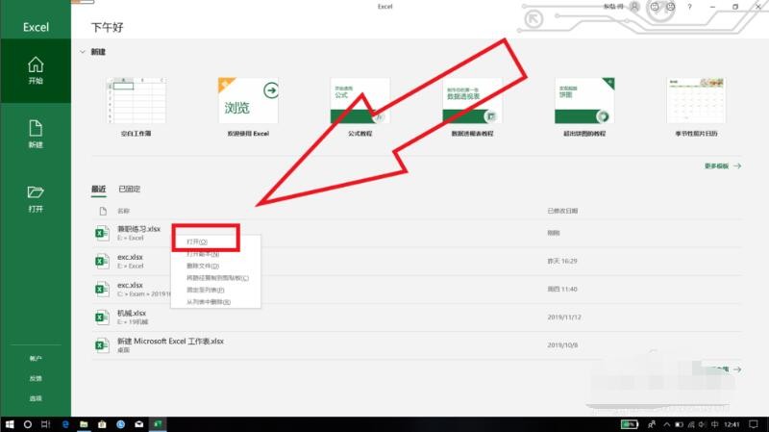
Task: Switch to the 已固定 tab
Action: (x=130, y=190)
